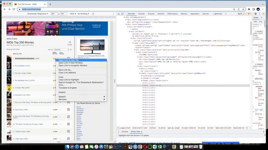Open the Performance tab
Screen dimensions: 268x150
click(172, 14)
